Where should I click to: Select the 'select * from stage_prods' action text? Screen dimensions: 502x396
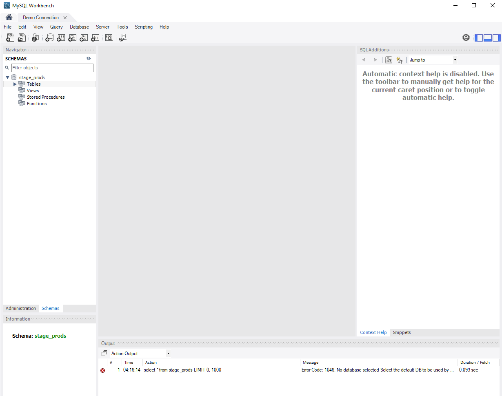tap(182, 370)
